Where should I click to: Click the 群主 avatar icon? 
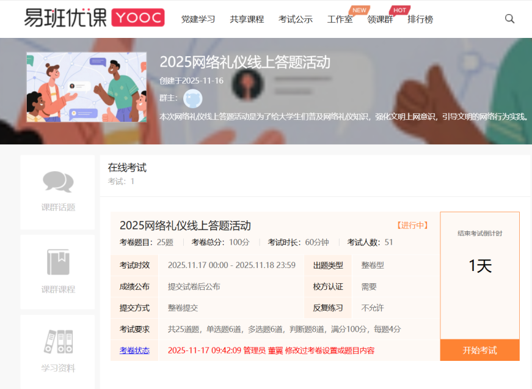tap(193, 98)
